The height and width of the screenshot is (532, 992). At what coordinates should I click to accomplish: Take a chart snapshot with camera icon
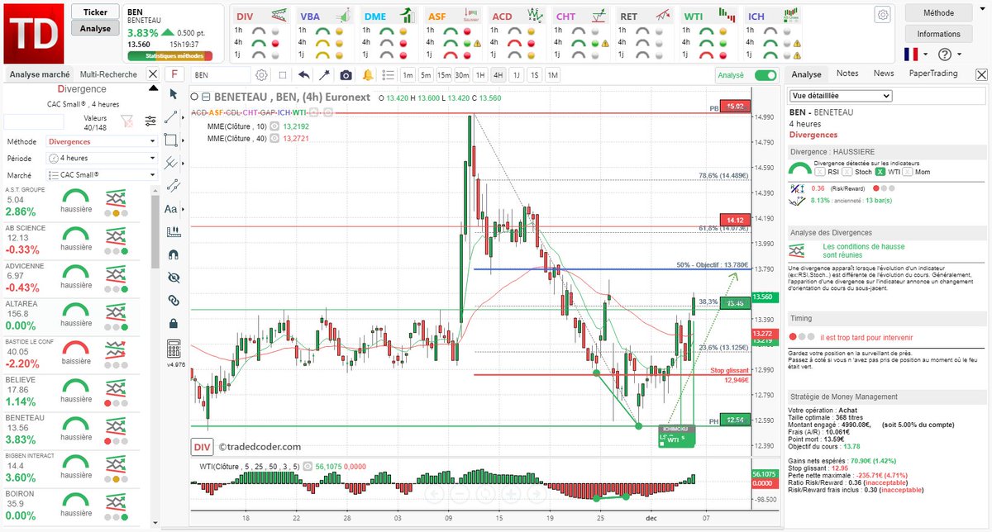click(346, 74)
